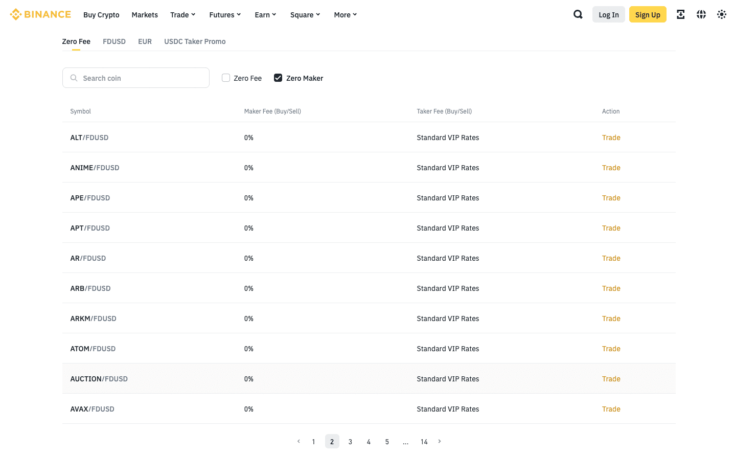Expand the Futures dropdown menu
The width and height of the screenshot is (734, 455).
(225, 15)
